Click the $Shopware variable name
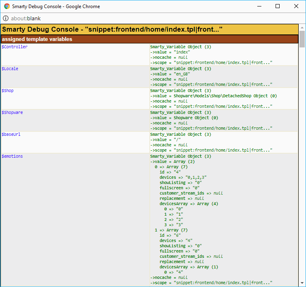This screenshot has width=306, height=287. point(12,113)
